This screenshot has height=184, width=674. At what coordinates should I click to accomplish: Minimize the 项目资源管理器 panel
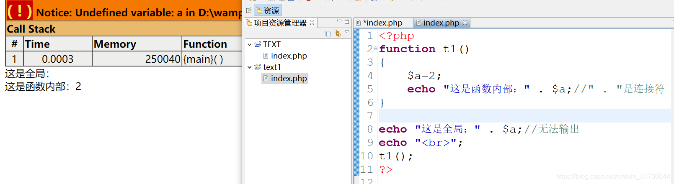[339, 21]
